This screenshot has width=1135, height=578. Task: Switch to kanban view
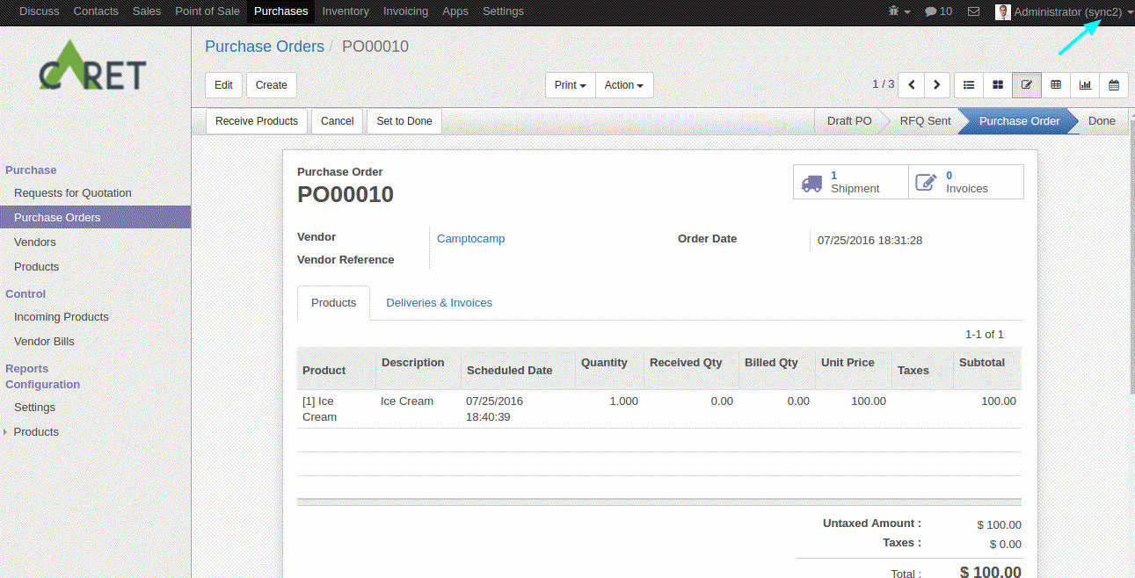click(x=998, y=85)
